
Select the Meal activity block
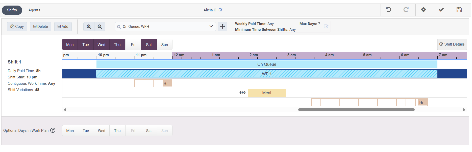[267, 93]
